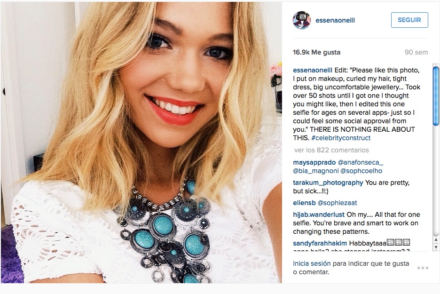Click the scrollbar up arrow
Screen dimensions: 440x294
click(436, 239)
